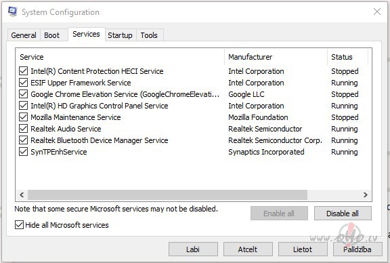Click the Disable all button
390x263 pixels.
tap(343, 214)
